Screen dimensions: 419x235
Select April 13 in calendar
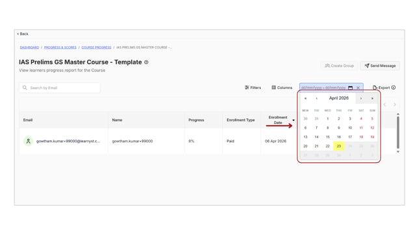305,137
